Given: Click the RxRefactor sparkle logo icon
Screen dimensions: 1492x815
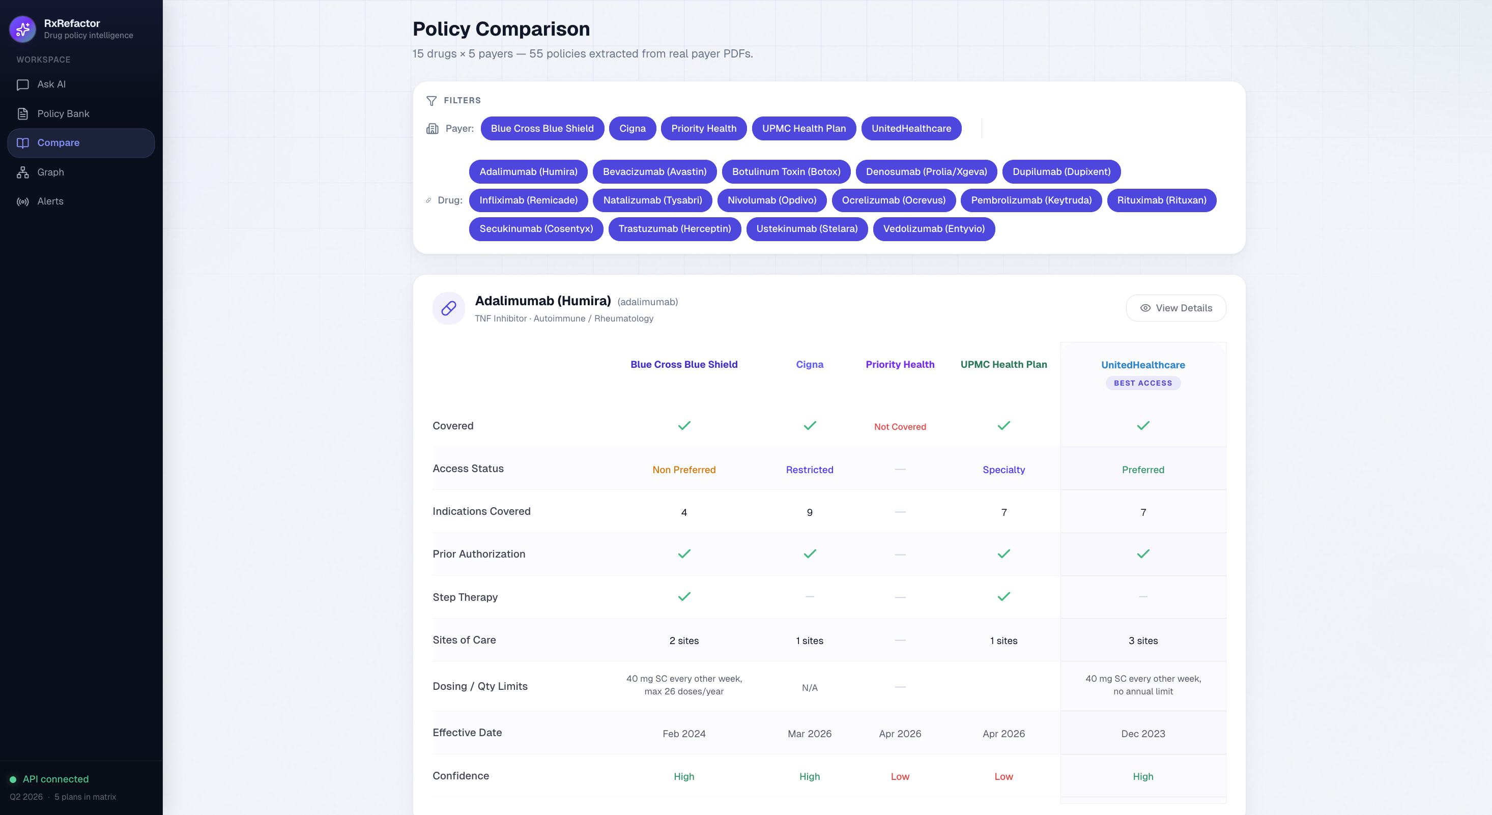Looking at the screenshot, I should [22, 28].
